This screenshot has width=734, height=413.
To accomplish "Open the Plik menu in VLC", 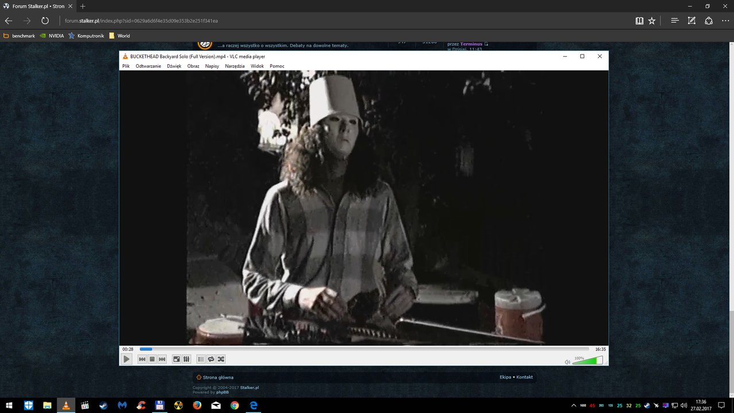I will pyautogui.click(x=126, y=66).
